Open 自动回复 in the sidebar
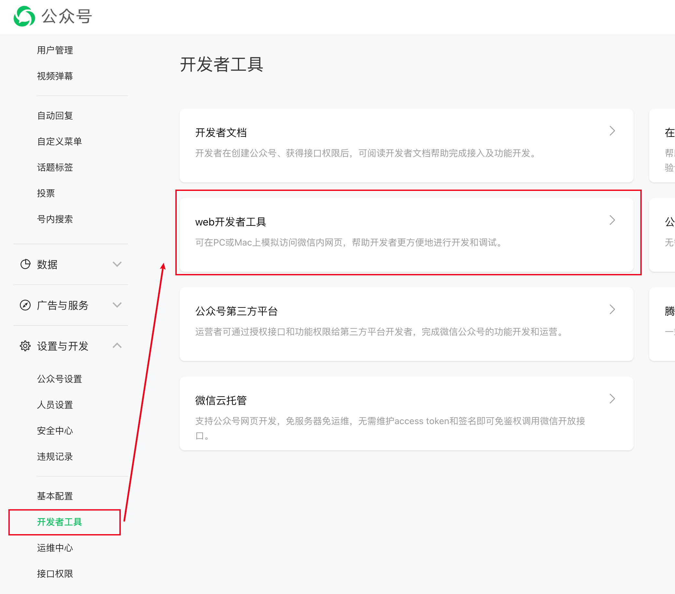This screenshot has width=675, height=594. 55,115
